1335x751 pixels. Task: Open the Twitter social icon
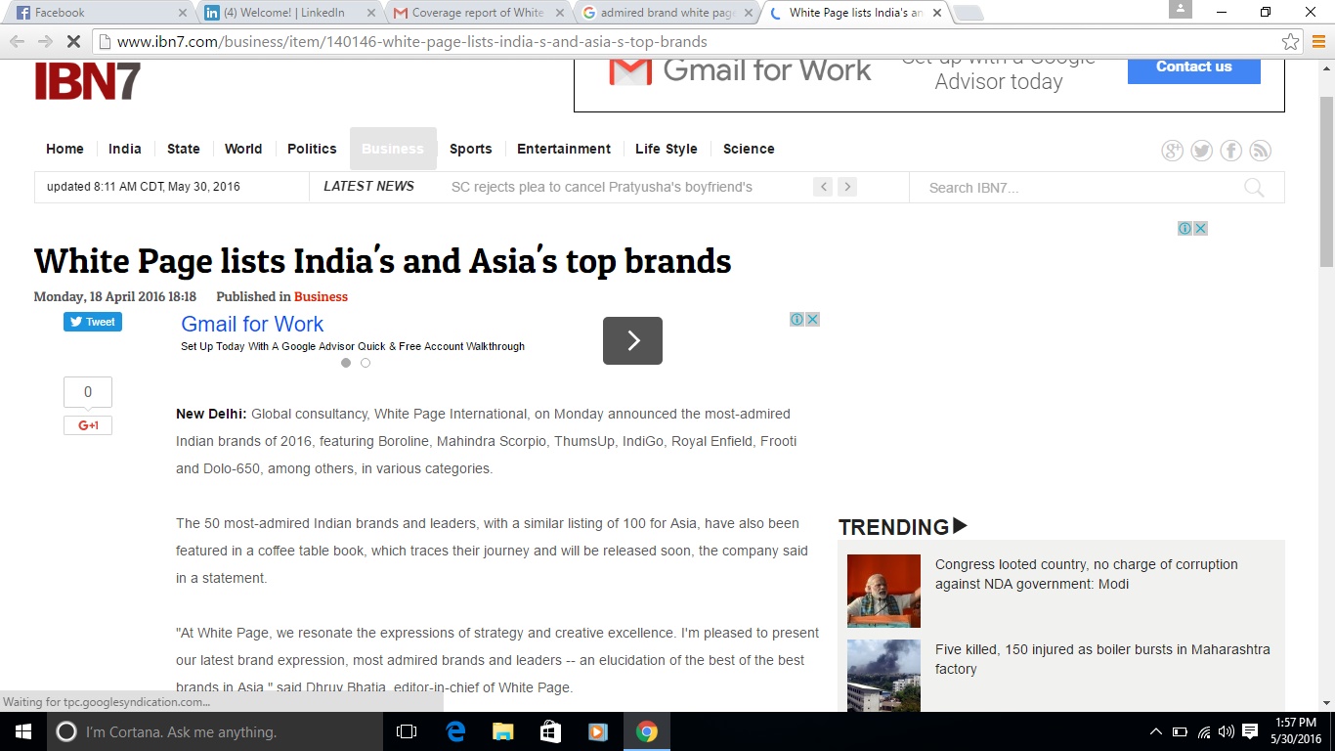[1201, 151]
